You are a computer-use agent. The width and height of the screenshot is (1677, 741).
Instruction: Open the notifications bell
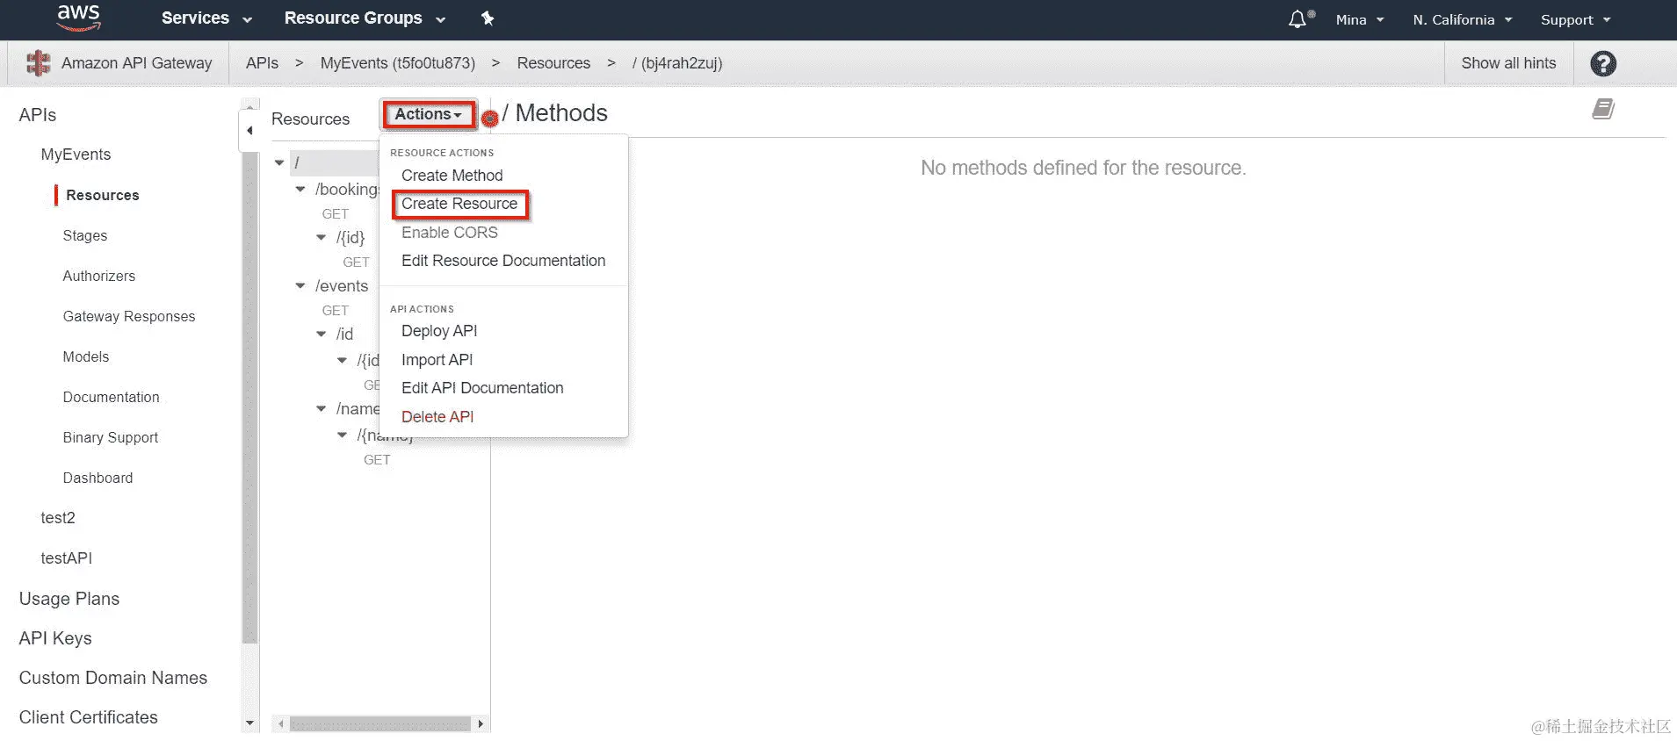pos(1298,18)
